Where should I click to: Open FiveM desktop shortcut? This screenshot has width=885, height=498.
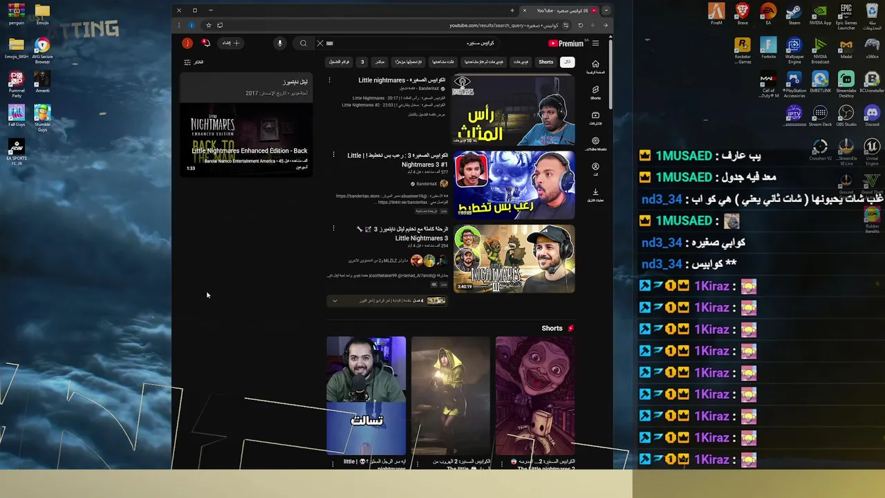(716, 14)
